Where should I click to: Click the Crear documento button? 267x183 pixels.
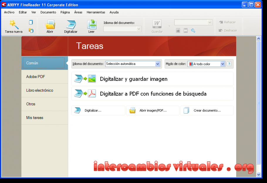point(207,110)
